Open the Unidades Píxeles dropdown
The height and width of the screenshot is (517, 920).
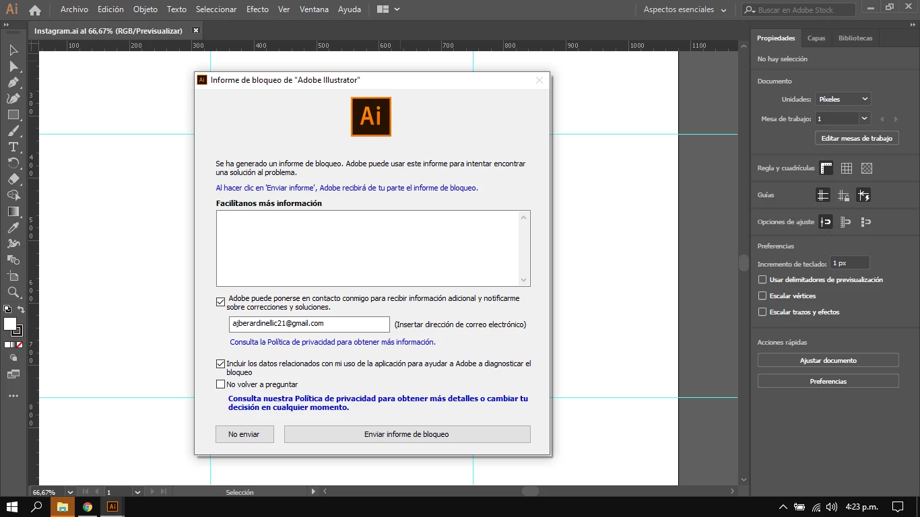point(843,99)
